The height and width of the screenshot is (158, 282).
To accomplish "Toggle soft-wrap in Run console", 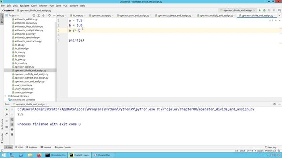I will [x=12, y=119].
